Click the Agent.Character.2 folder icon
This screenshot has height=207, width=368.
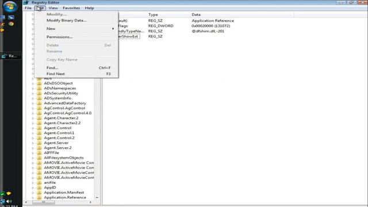pos(39,118)
